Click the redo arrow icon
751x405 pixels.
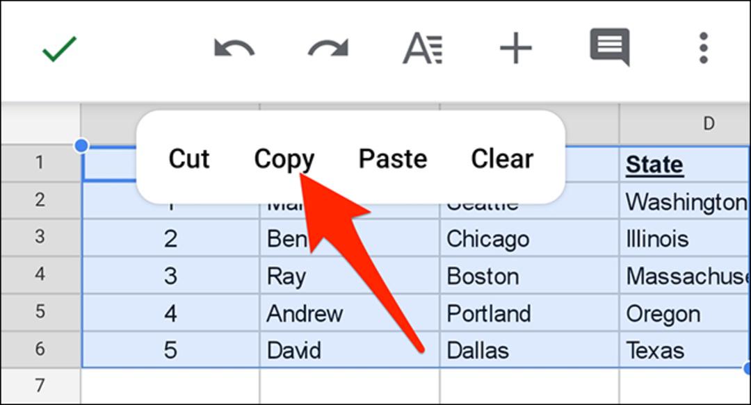point(328,49)
